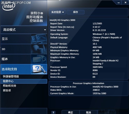Expand the 高级模式 mode dropdown
The height and width of the screenshot is (114, 129).
click(x=24, y=30)
